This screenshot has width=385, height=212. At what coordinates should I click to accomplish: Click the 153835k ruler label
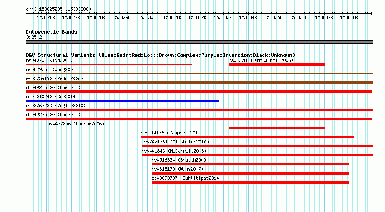coord(273,17)
